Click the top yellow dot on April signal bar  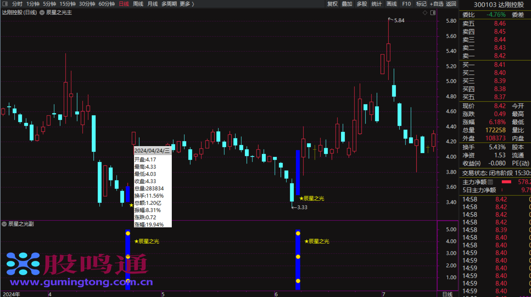point(128,233)
